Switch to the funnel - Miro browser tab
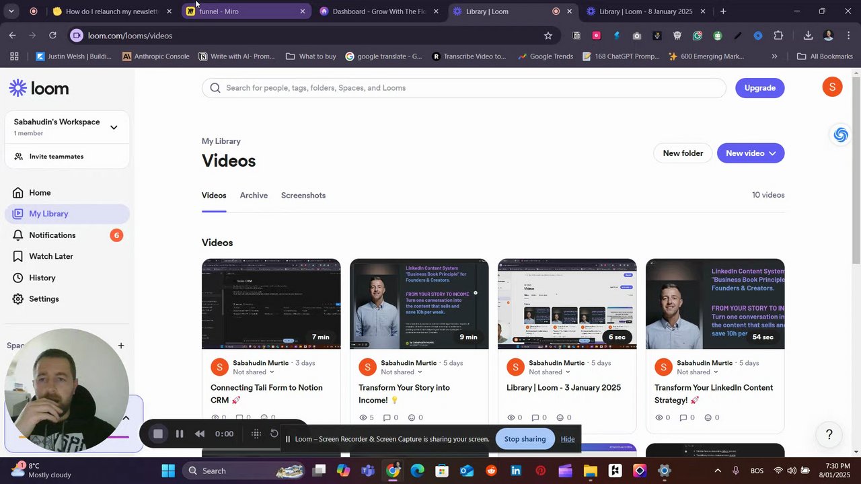The width and height of the screenshot is (861, 484). tap(246, 11)
